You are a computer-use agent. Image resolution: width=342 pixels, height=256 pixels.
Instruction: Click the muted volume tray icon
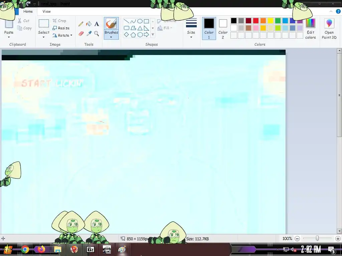click(x=293, y=249)
